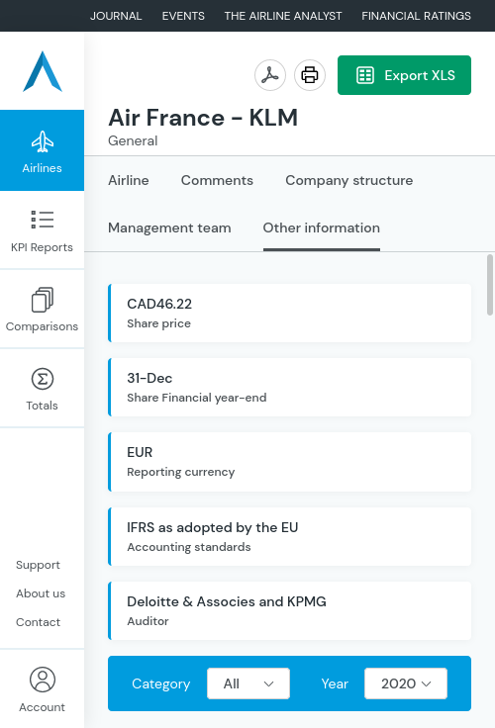Follow the Contact link

pyautogui.click(x=38, y=622)
